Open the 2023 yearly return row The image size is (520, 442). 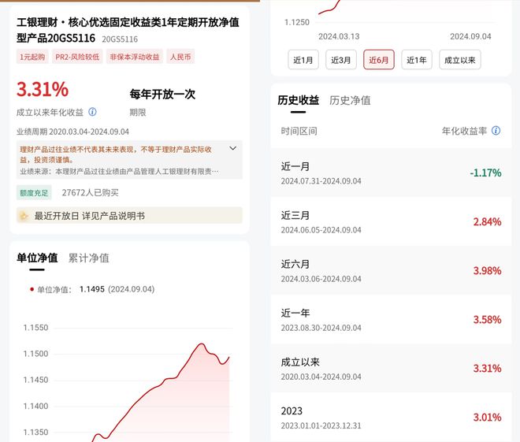(x=391, y=417)
